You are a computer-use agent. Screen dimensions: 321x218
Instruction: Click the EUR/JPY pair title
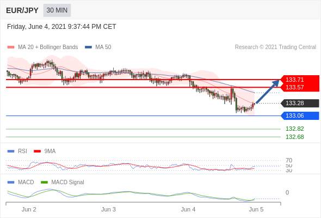point(22,10)
